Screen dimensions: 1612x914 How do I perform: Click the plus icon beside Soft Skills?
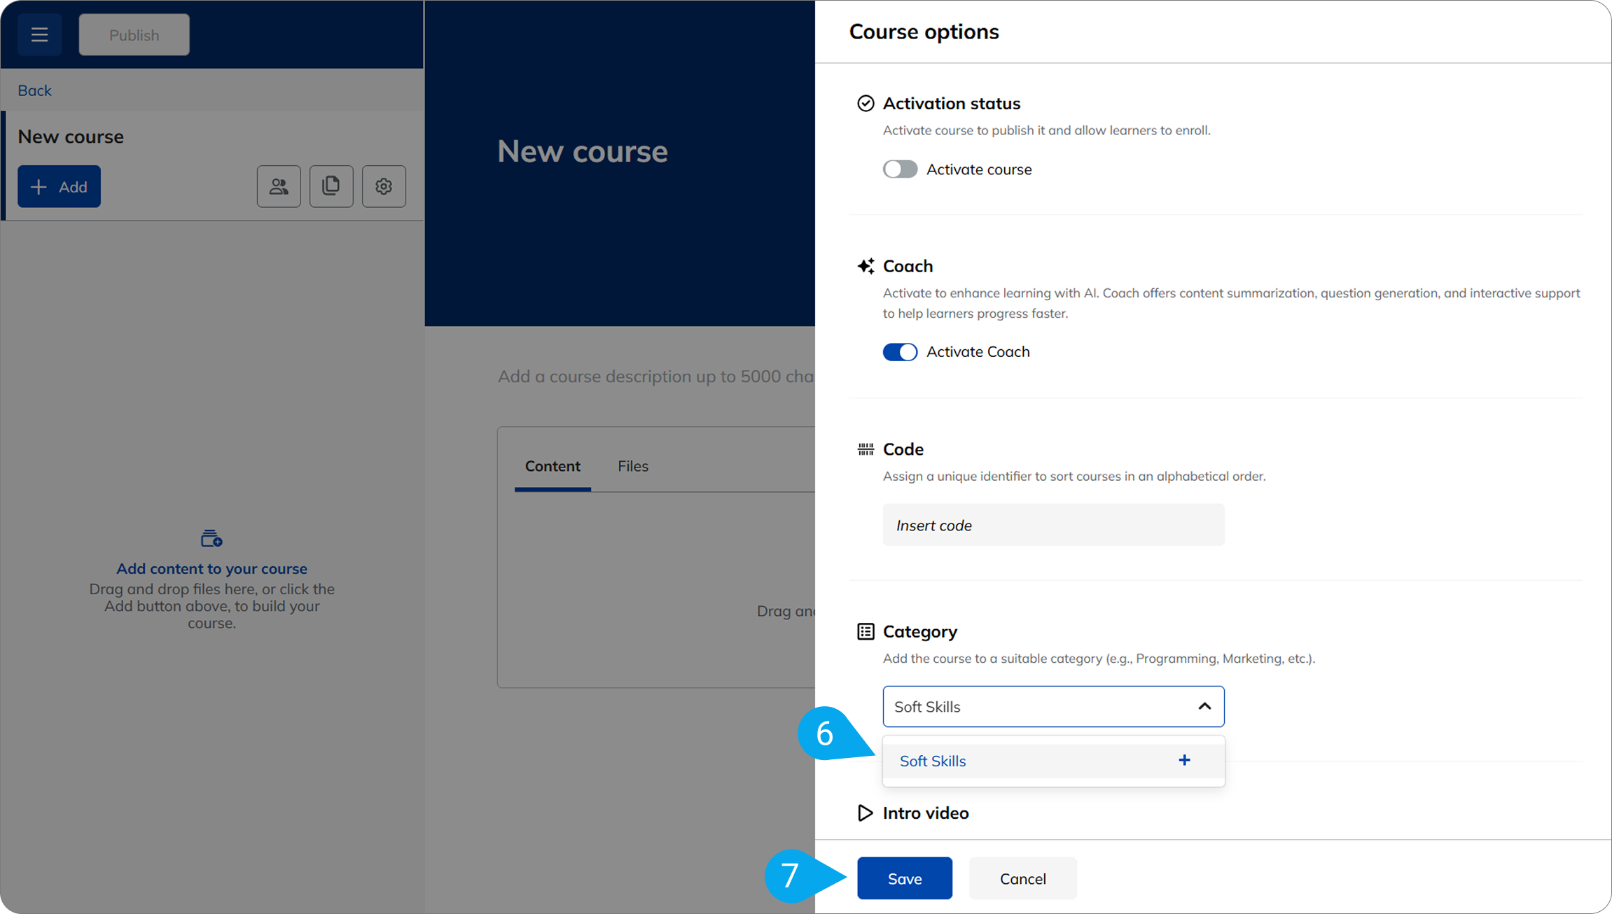[x=1184, y=760]
